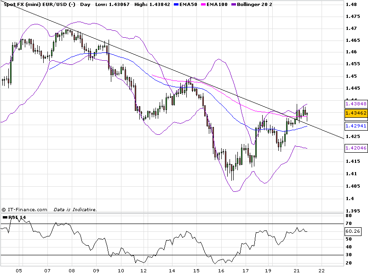
Task: Click the upper Bollinger price tag 1.43848
Action: point(356,104)
